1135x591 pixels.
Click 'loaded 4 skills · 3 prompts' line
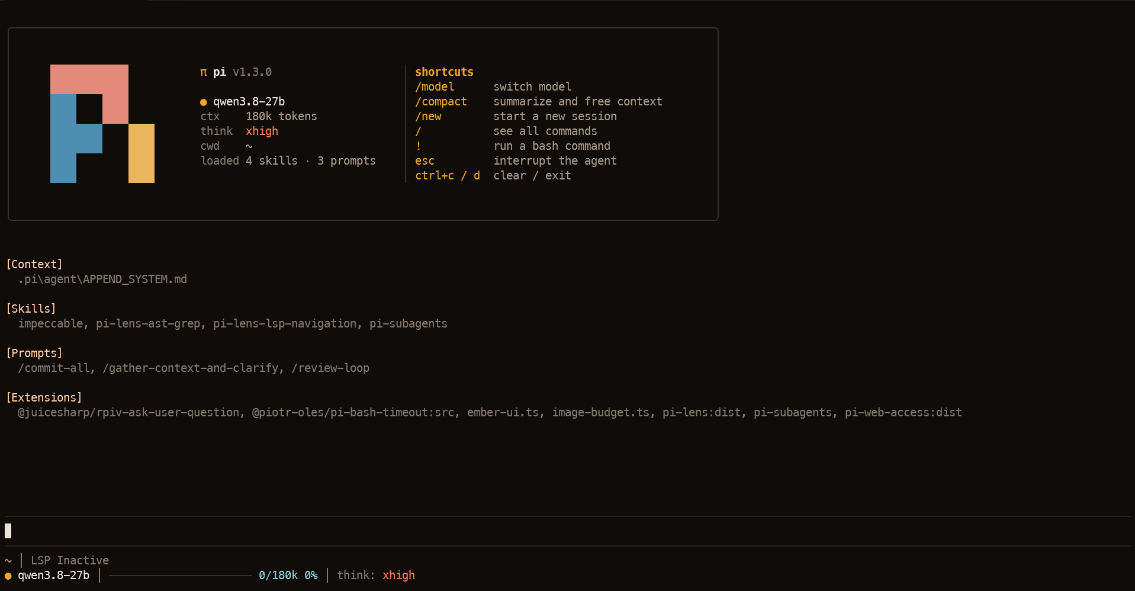pyautogui.click(x=288, y=161)
